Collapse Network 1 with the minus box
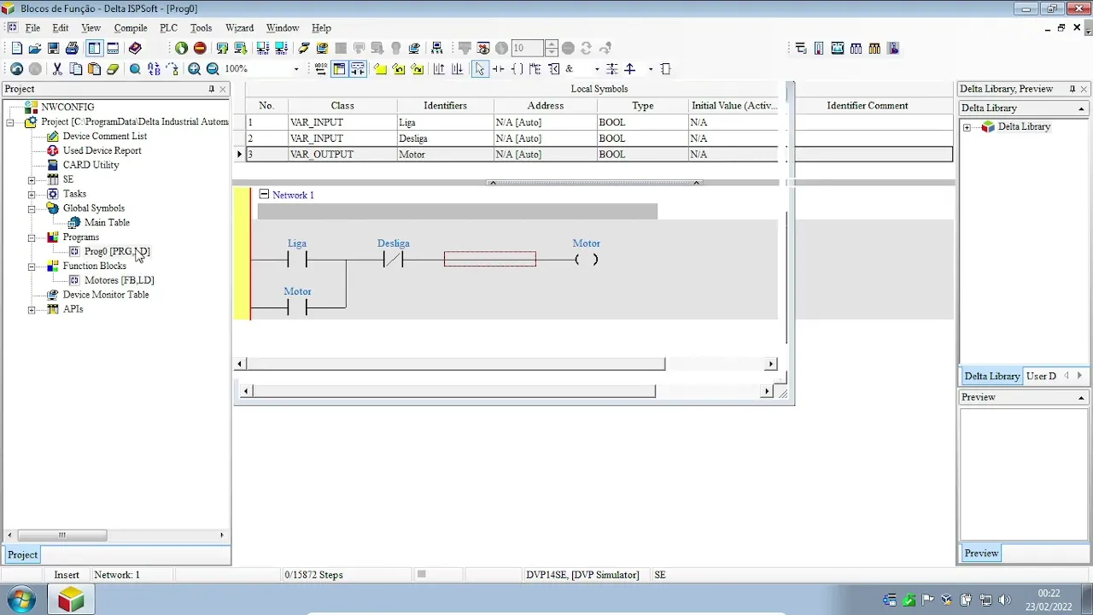Viewport: 1093px width, 615px height. [264, 195]
